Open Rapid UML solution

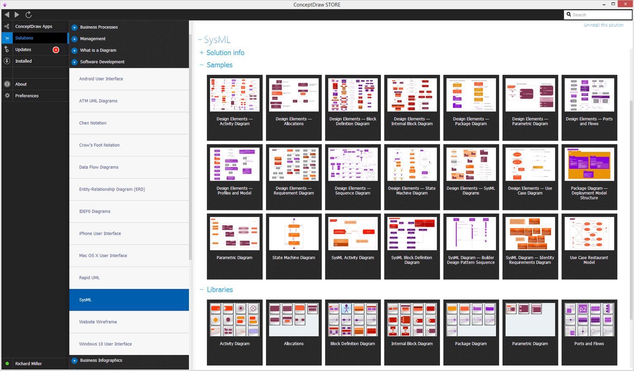click(129, 278)
